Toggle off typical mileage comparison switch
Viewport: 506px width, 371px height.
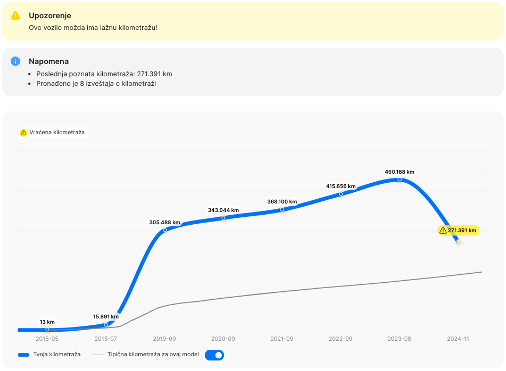pos(214,355)
